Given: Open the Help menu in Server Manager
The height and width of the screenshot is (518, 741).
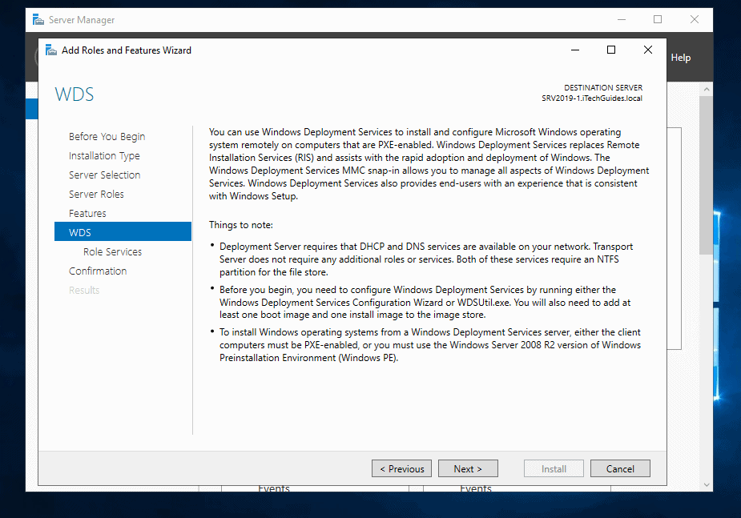Looking at the screenshot, I should 680,58.
